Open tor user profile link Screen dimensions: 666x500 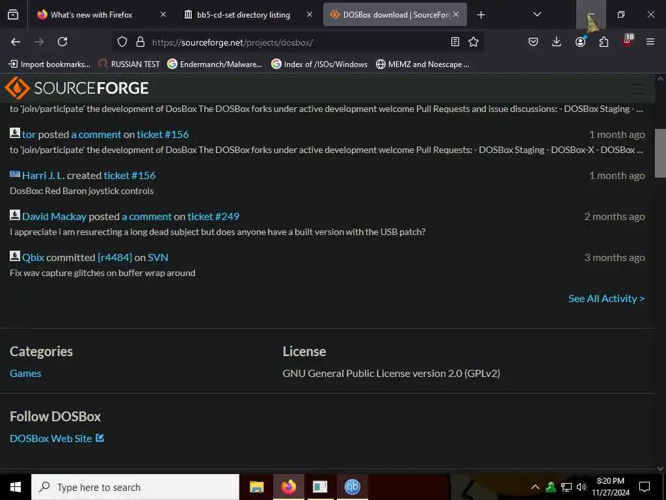(29, 134)
